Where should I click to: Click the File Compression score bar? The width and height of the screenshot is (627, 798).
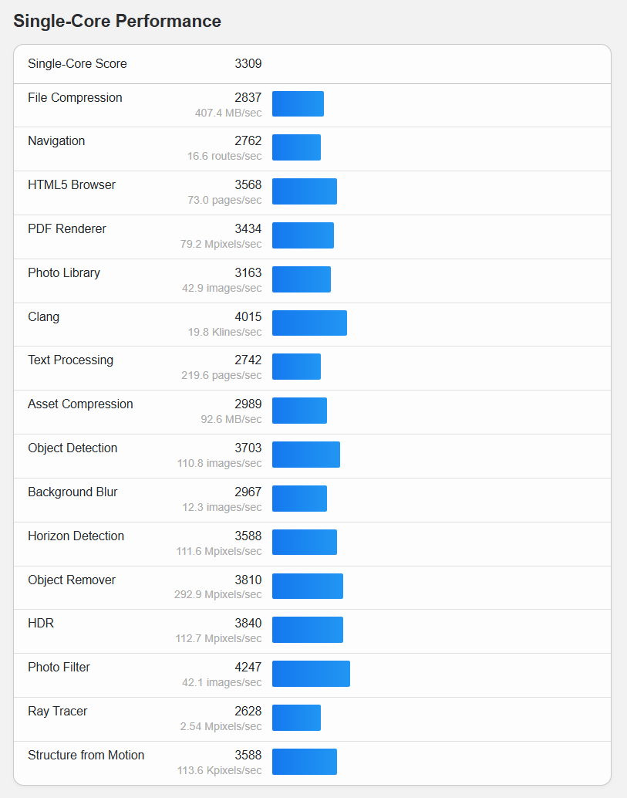tap(298, 104)
